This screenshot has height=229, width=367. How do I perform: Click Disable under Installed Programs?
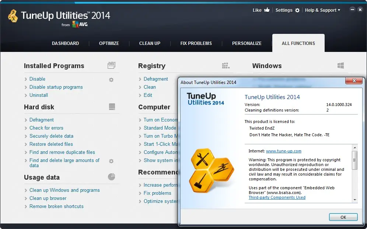(37, 79)
